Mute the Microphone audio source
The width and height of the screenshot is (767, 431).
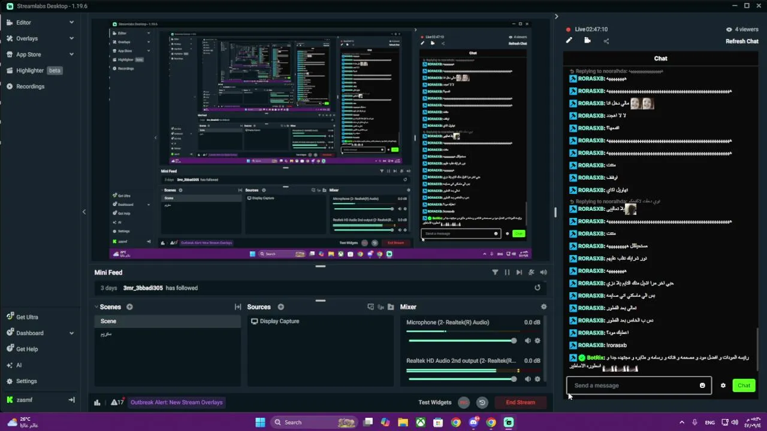(528, 341)
